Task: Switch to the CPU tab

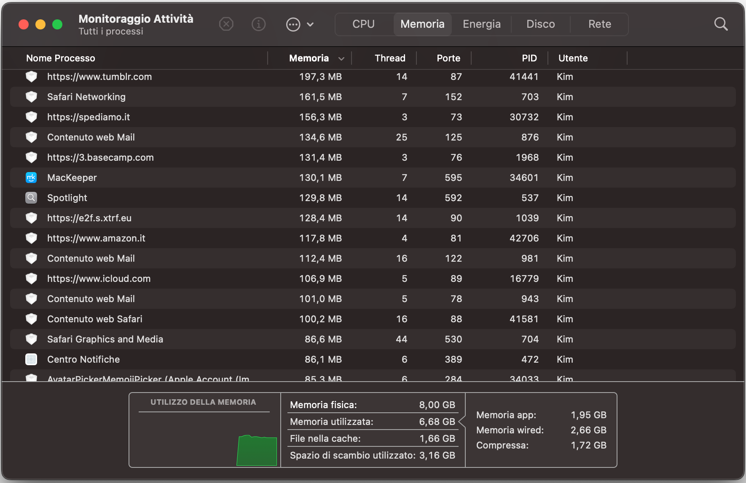Action: click(x=364, y=24)
